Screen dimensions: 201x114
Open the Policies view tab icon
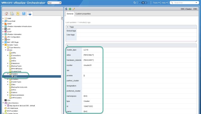pyautogui.click(x=18, y=13)
